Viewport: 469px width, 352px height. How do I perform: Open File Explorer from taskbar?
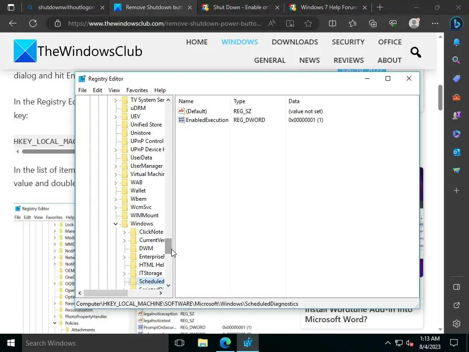[x=202, y=343]
